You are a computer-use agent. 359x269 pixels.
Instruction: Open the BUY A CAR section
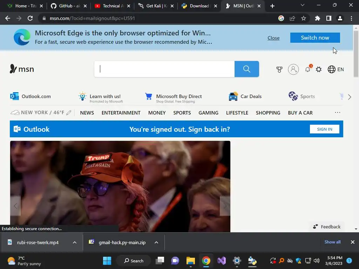tap(300, 113)
